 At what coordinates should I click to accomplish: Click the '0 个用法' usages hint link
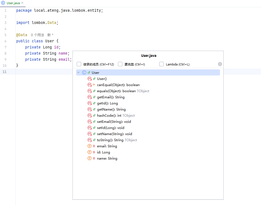(x=37, y=35)
